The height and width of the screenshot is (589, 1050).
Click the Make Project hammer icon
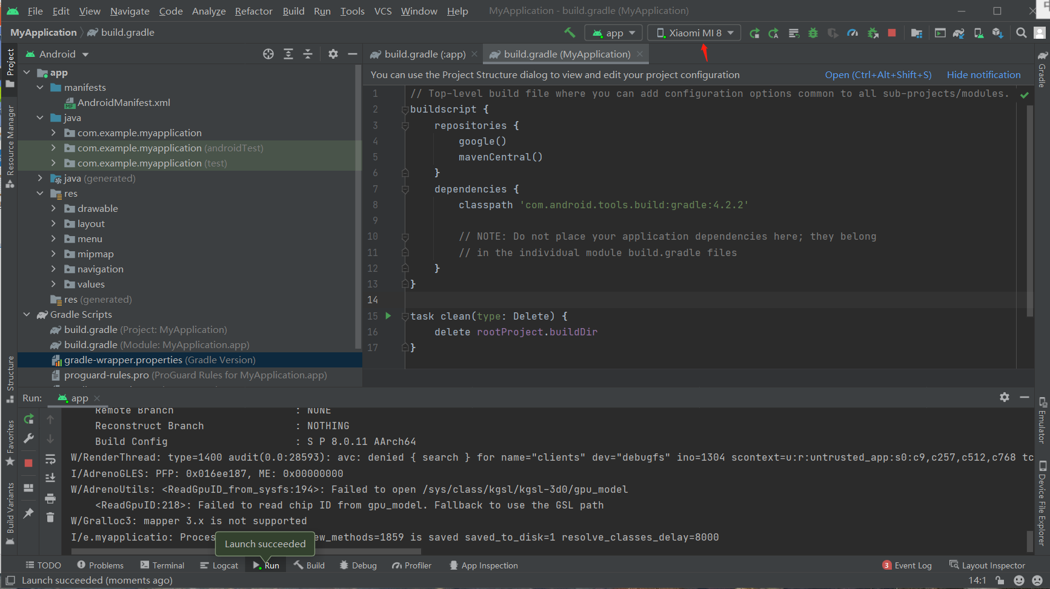[x=570, y=33]
